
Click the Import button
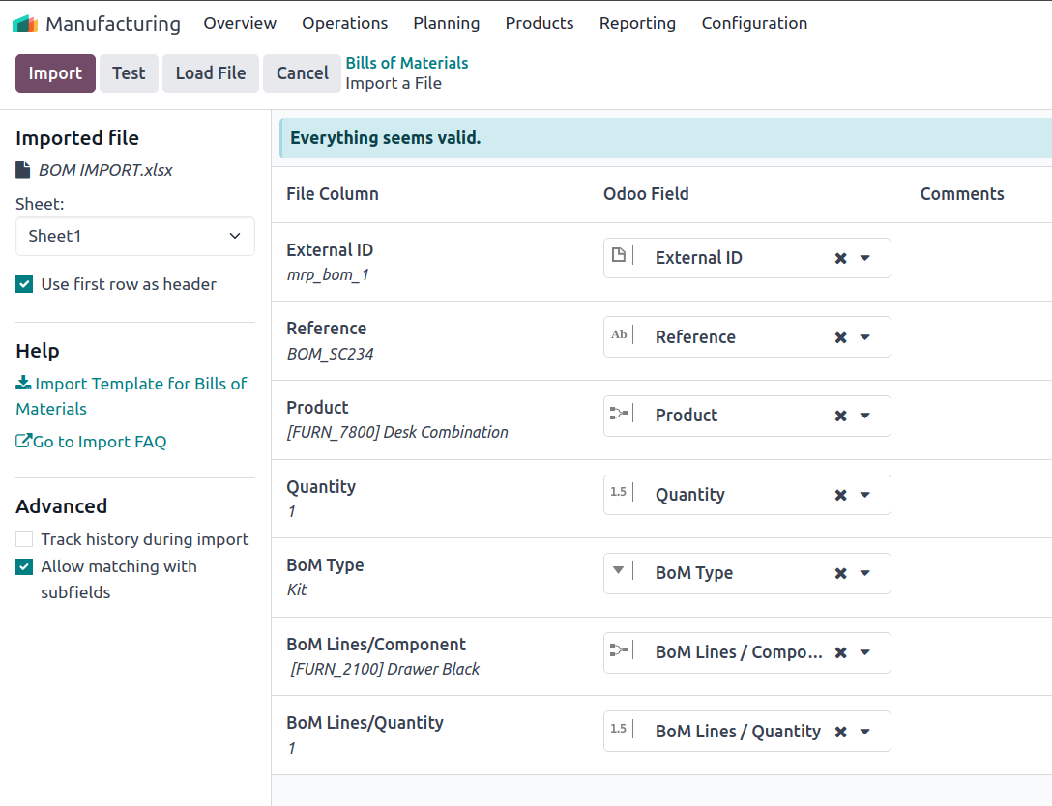click(55, 73)
